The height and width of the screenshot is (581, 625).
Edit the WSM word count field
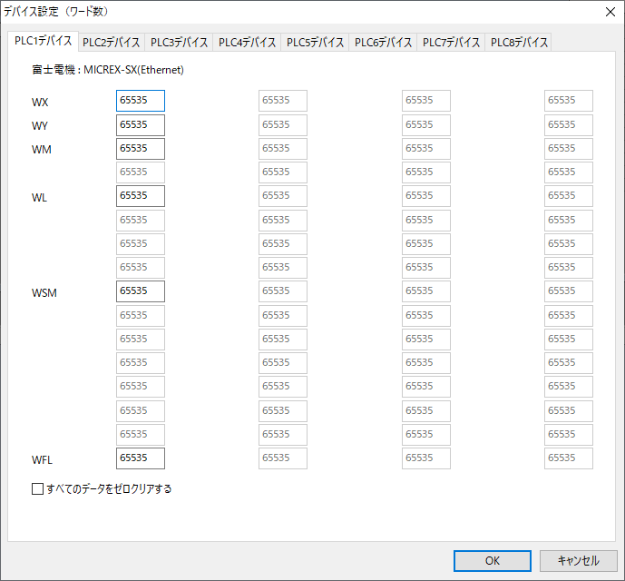141,291
